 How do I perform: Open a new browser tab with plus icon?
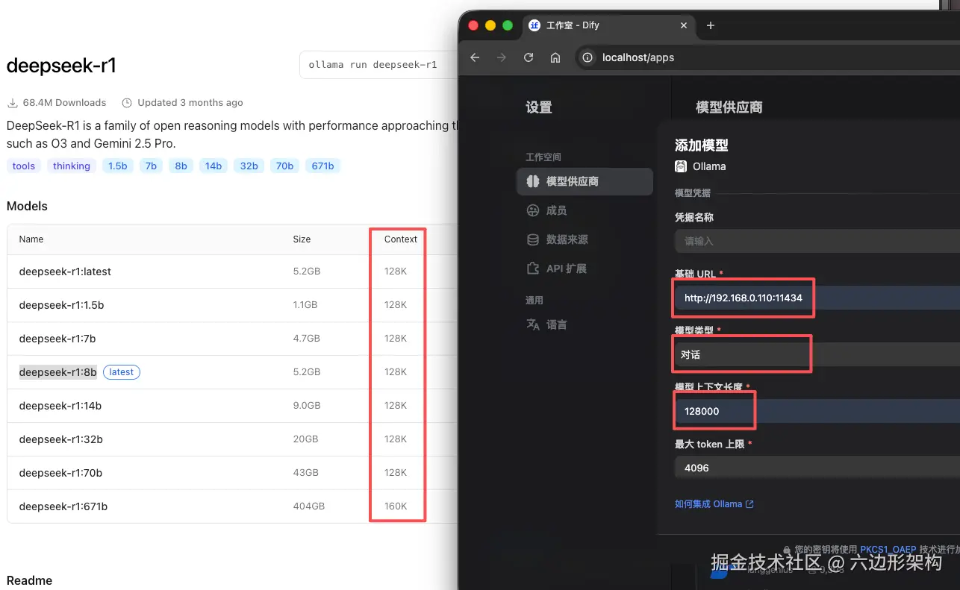(710, 25)
